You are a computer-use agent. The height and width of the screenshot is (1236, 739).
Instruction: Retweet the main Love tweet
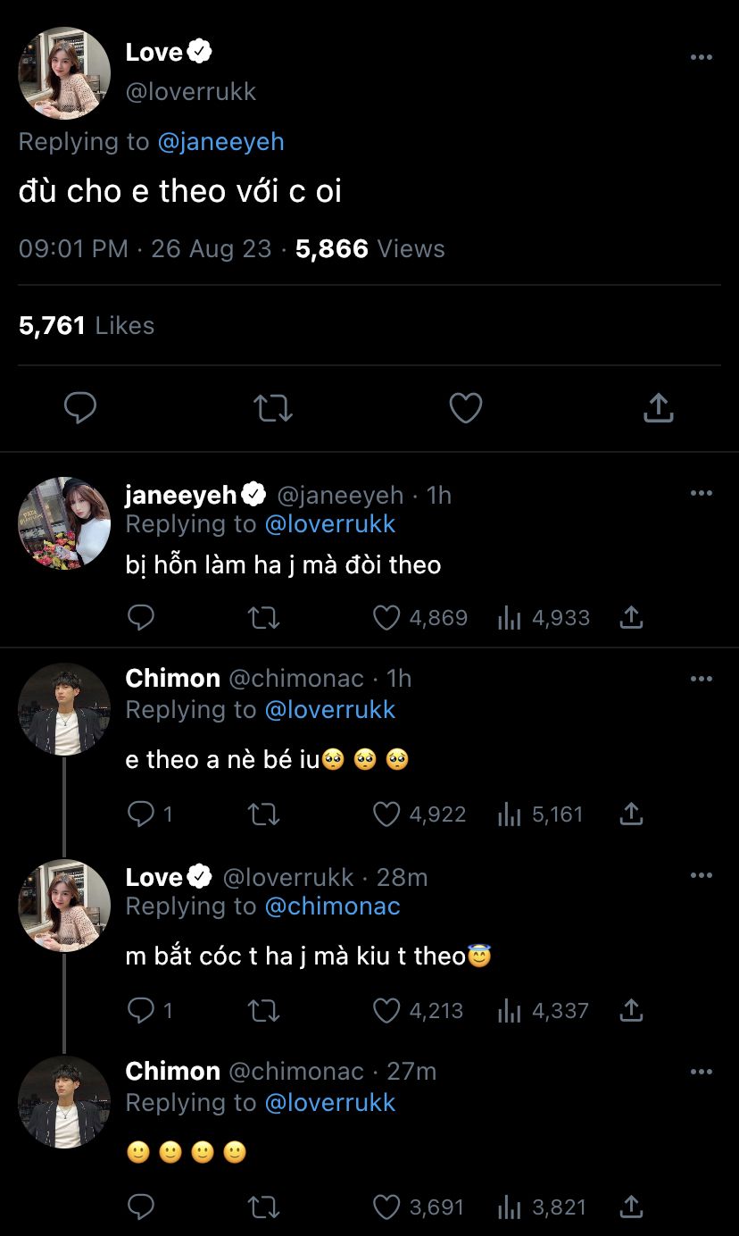[x=272, y=408]
